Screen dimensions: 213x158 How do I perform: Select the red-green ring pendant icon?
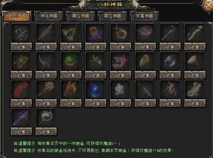point(120,33)
